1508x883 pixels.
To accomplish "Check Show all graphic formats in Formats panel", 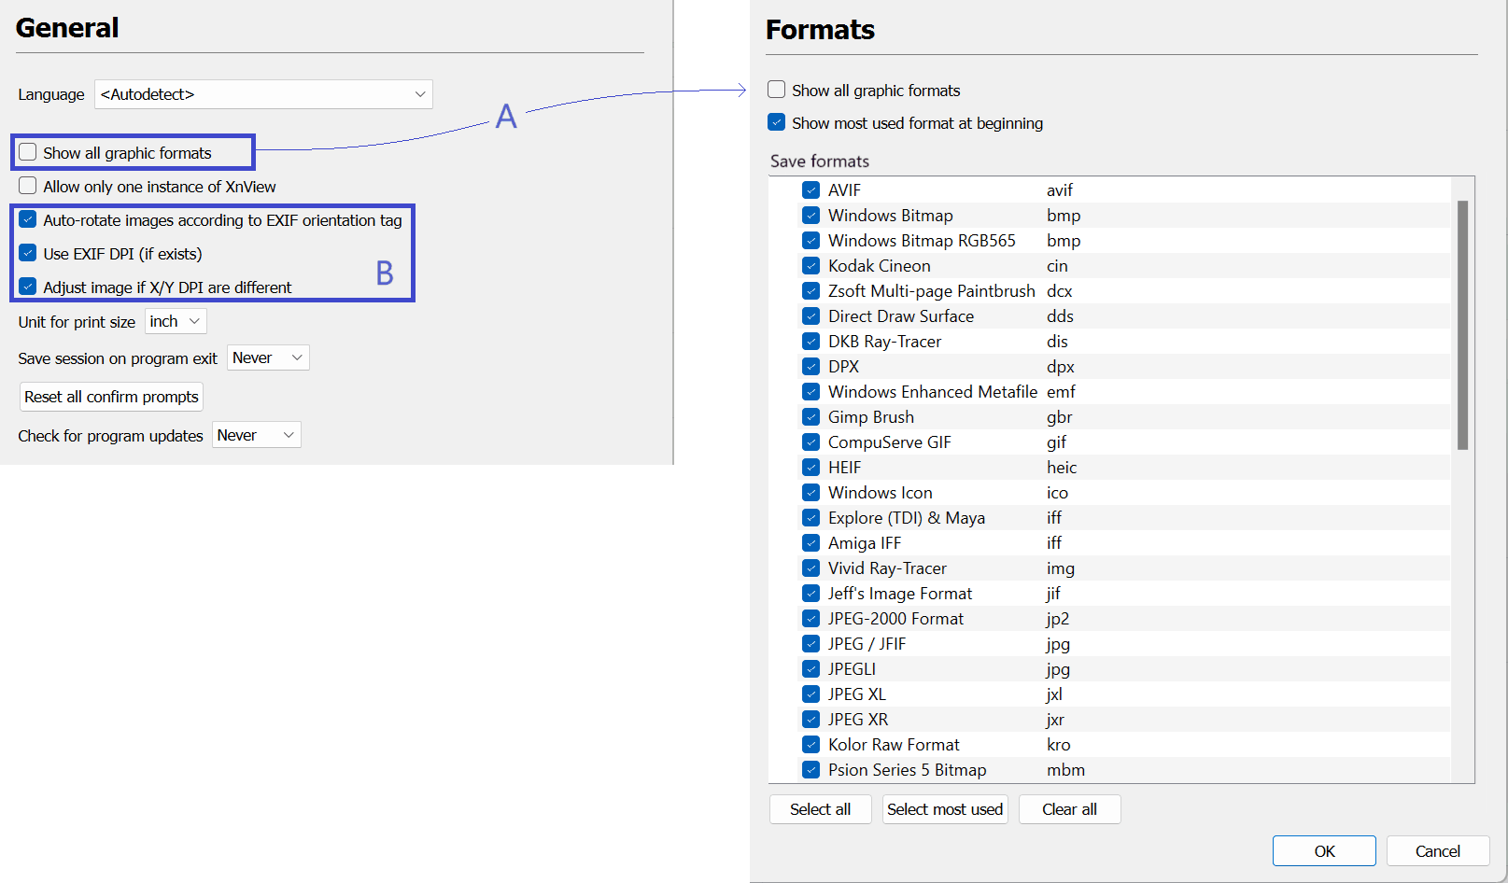I will point(777,90).
